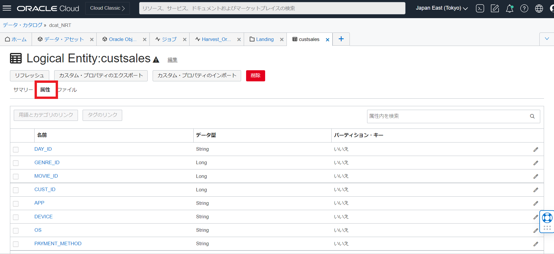Launch Cloud Shell developer tools icon
554x254 pixels.
480,8
